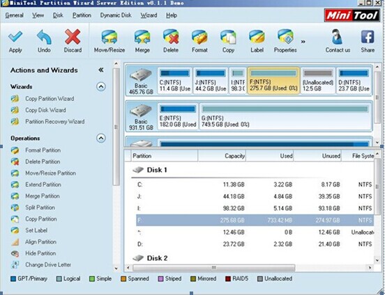This screenshot has width=385, height=295.
Task: Launch Partition Recovery Wizard
Action: pos(55,122)
